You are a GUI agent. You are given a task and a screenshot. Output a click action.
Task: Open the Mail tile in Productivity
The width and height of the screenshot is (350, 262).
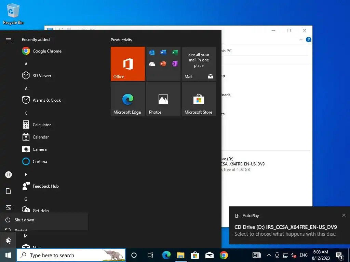coord(199,64)
